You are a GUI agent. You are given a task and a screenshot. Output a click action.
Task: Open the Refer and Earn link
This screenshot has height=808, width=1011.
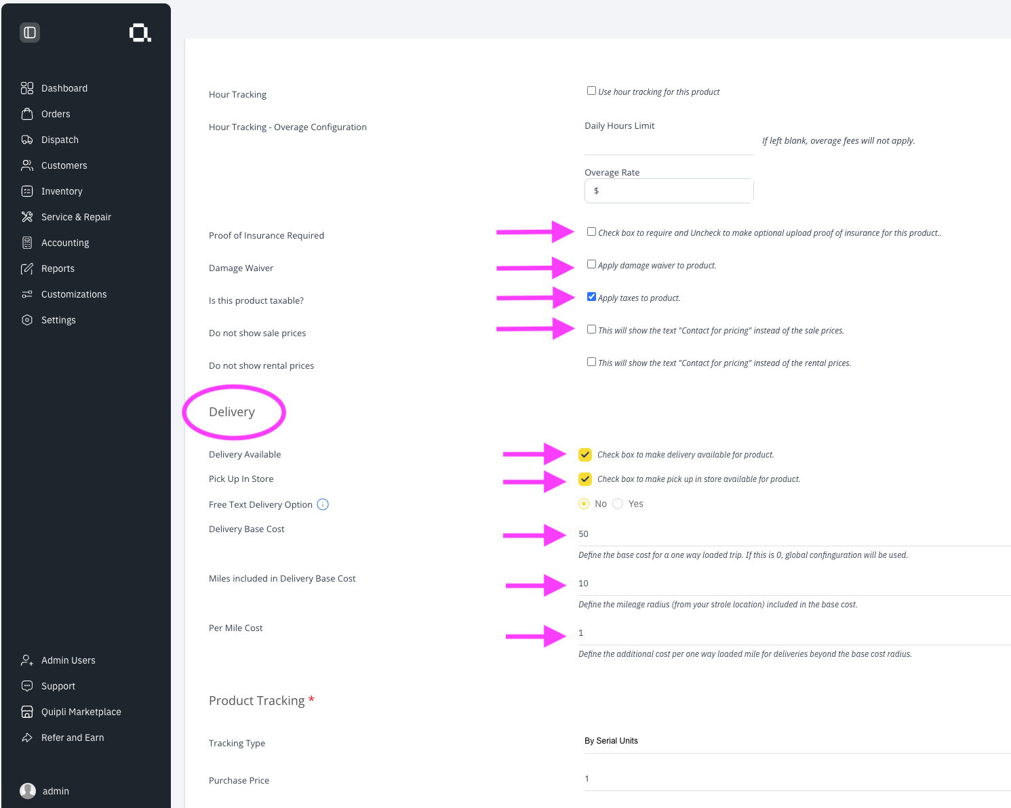pos(73,738)
